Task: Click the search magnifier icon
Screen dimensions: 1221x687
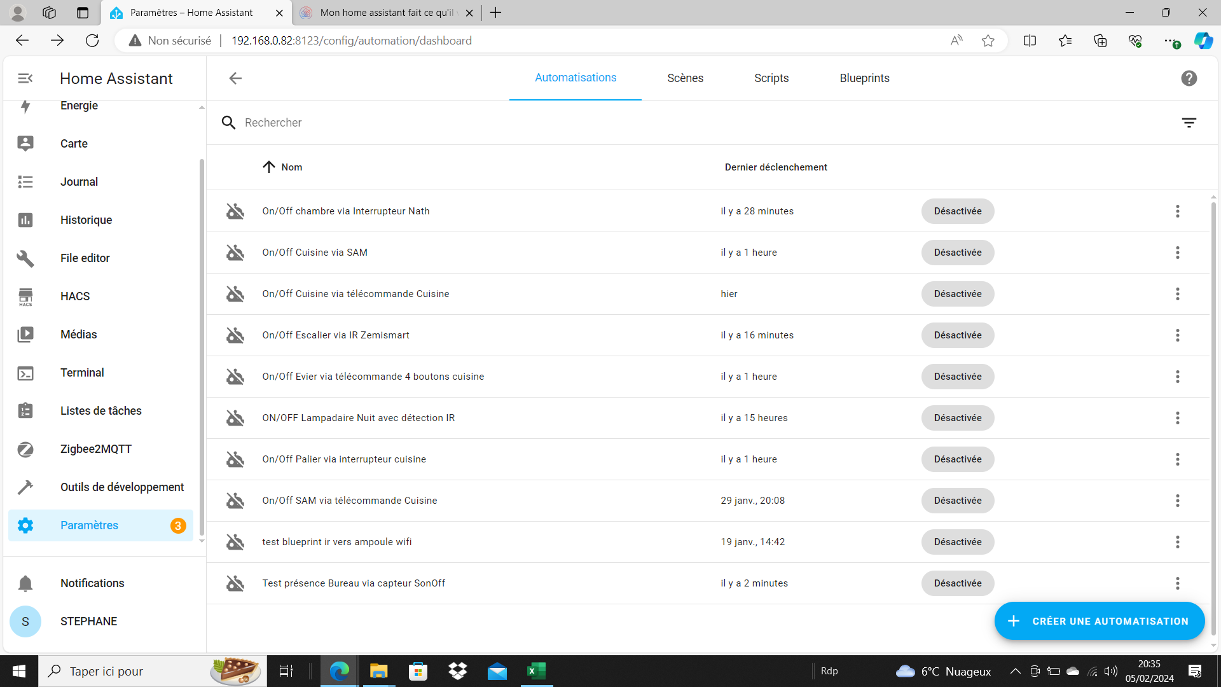Action: point(228,123)
